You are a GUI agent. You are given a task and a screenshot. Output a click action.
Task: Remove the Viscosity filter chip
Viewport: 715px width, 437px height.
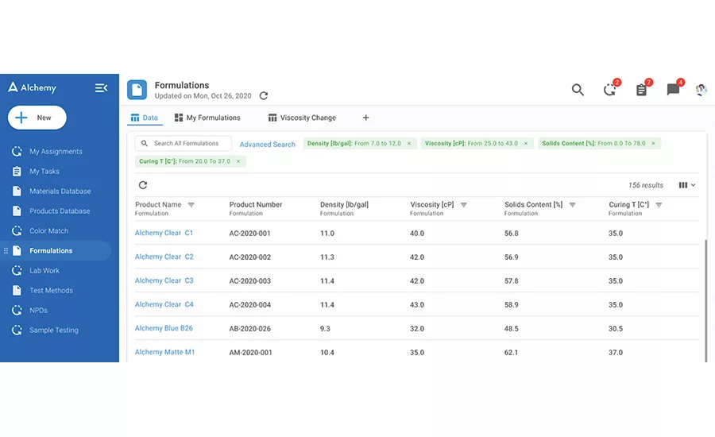point(526,144)
